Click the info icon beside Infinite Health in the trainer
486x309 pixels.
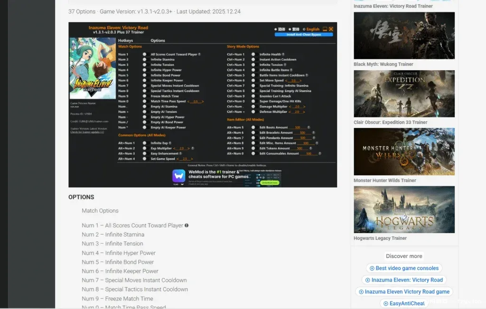point(283,54)
